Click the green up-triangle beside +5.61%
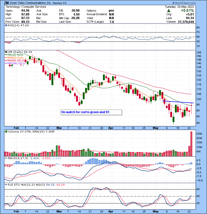 click(169, 11)
